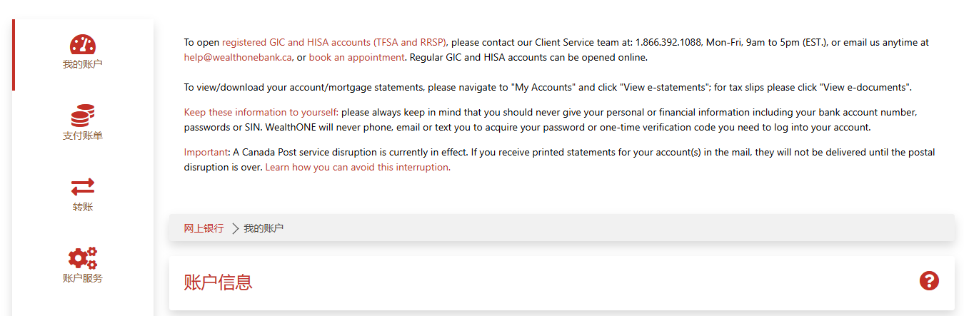Navigate to 网上银行 in the breadcrumb
This screenshot has width=964, height=316.
point(204,228)
